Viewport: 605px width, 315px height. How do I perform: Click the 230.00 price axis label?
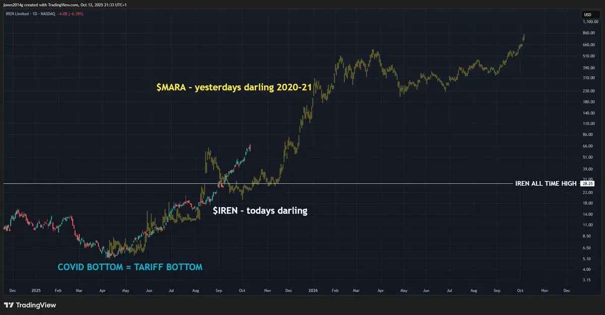tap(588, 91)
